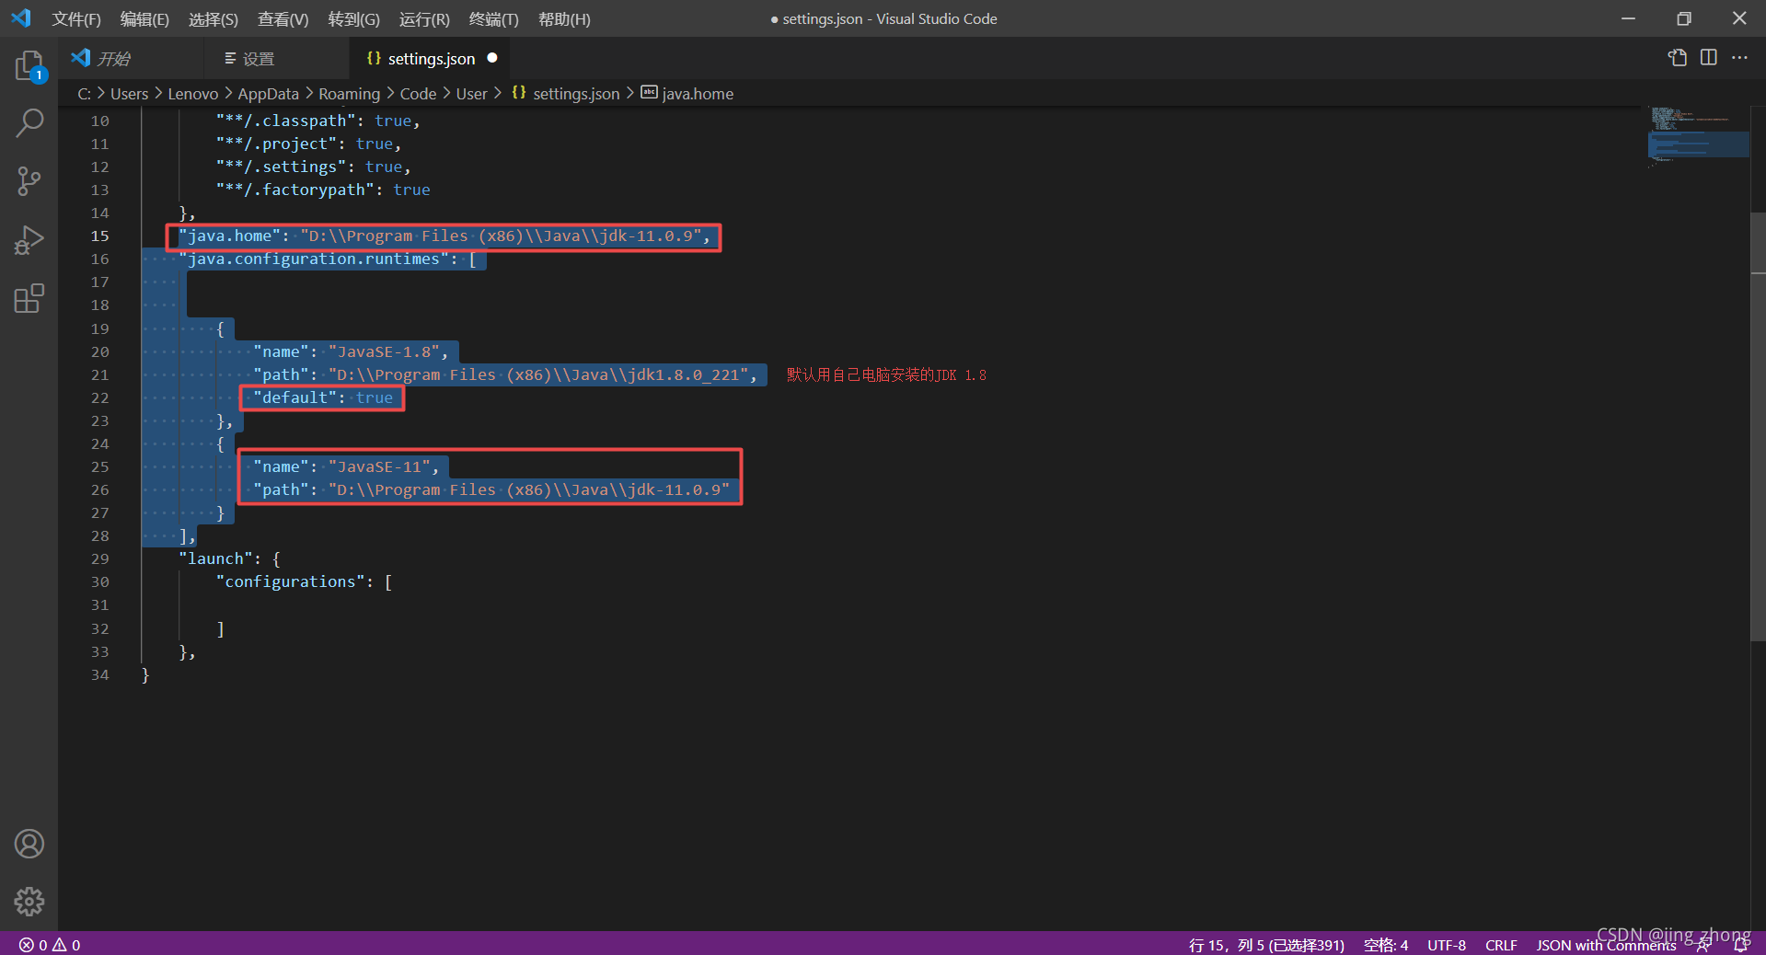Change file encoding UTF-8
1766x955 pixels.
pos(1447,945)
